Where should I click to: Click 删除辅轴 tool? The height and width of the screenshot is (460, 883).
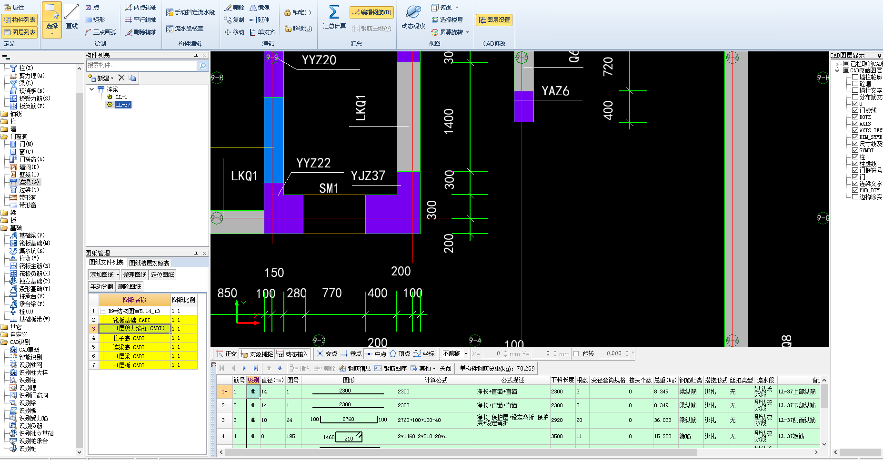[140, 32]
